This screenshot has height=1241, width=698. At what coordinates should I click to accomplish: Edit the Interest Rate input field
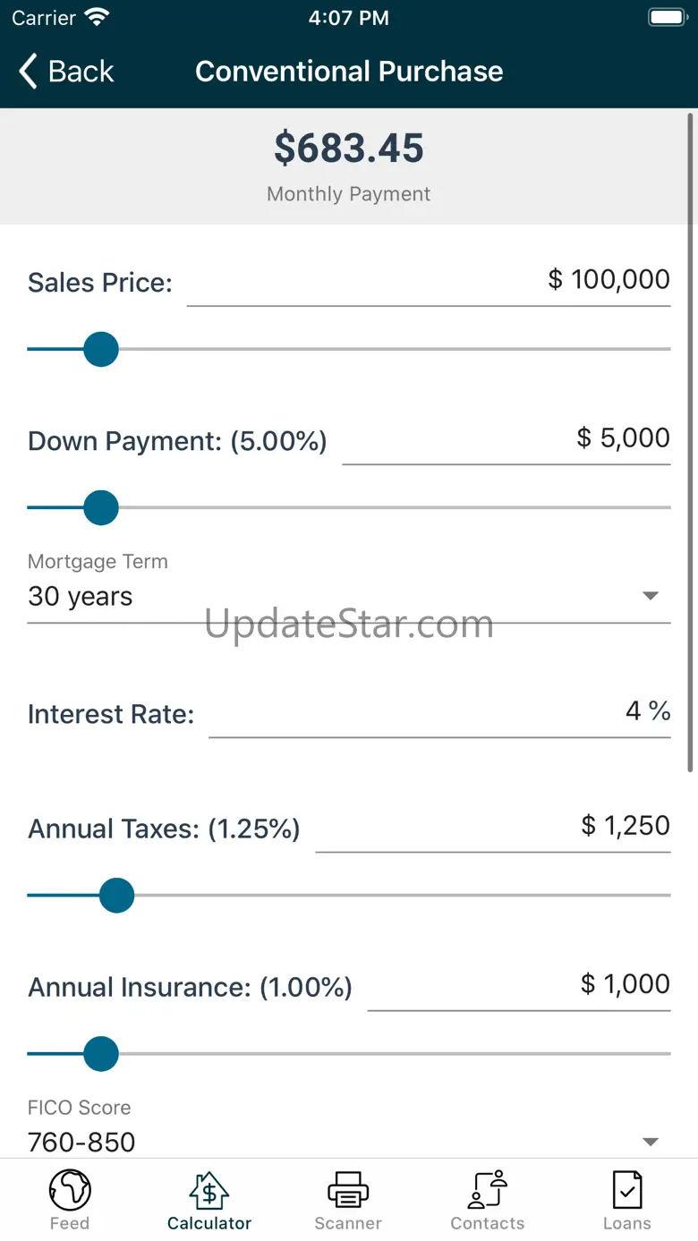(438, 712)
